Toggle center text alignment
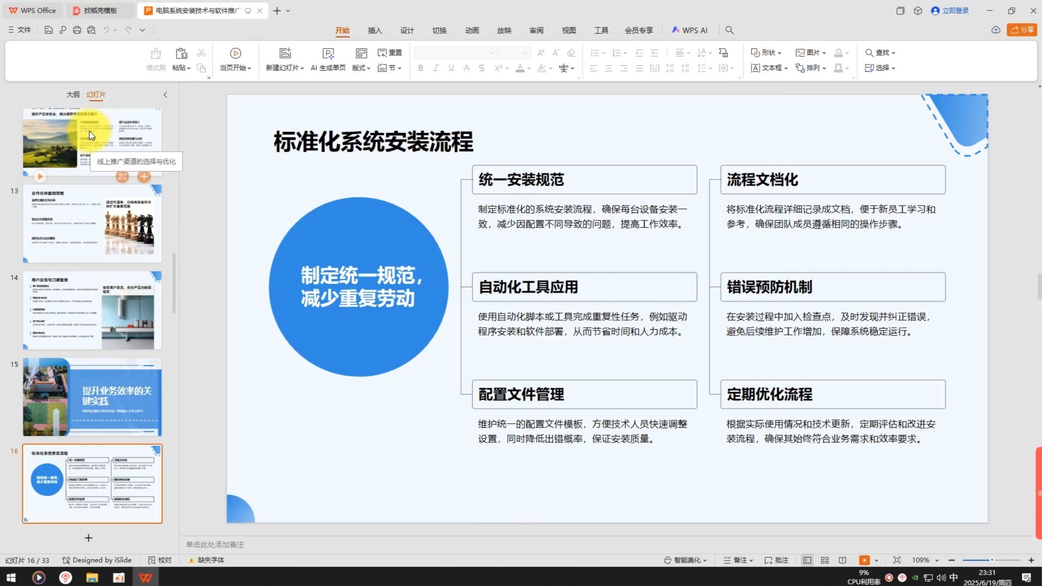This screenshot has width=1042, height=586. [609, 68]
